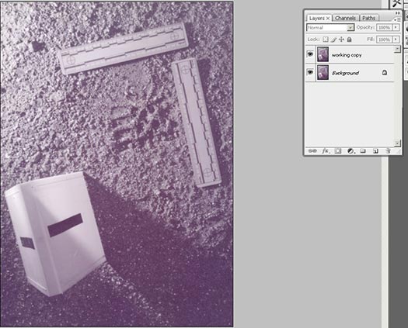Image resolution: width=408 pixels, height=328 pixels.
Task: Create new adjustment layer icon
Action: [350, 151]
